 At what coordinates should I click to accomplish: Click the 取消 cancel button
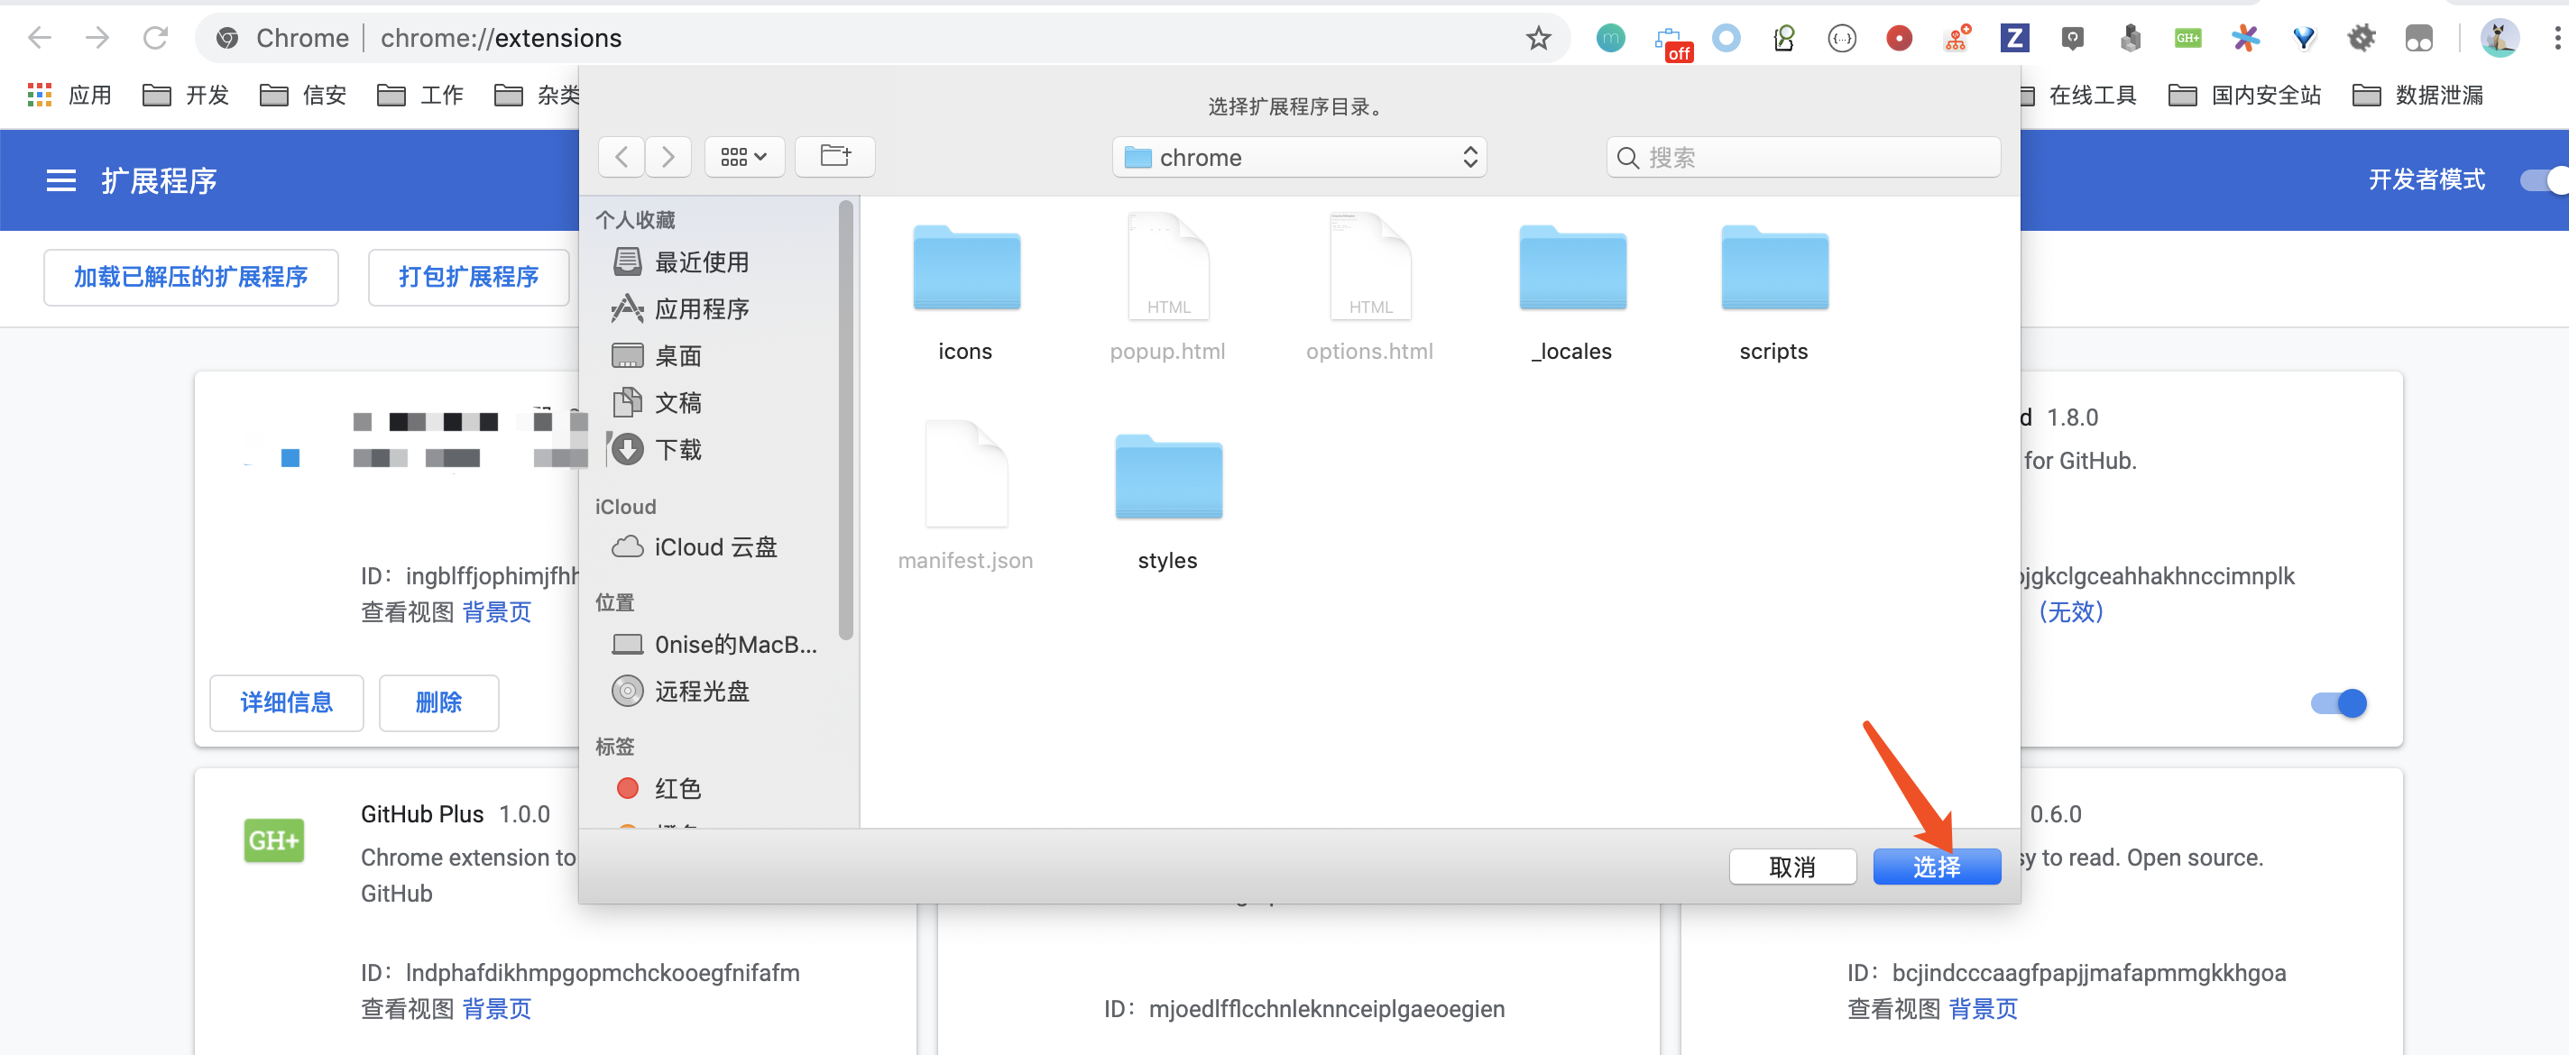(x=1791, y=867)
